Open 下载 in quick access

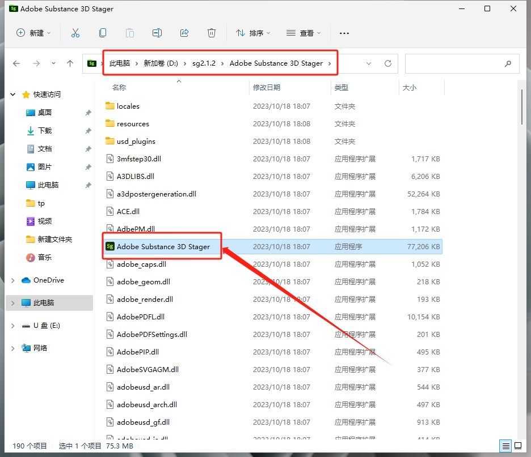(44, 130)
